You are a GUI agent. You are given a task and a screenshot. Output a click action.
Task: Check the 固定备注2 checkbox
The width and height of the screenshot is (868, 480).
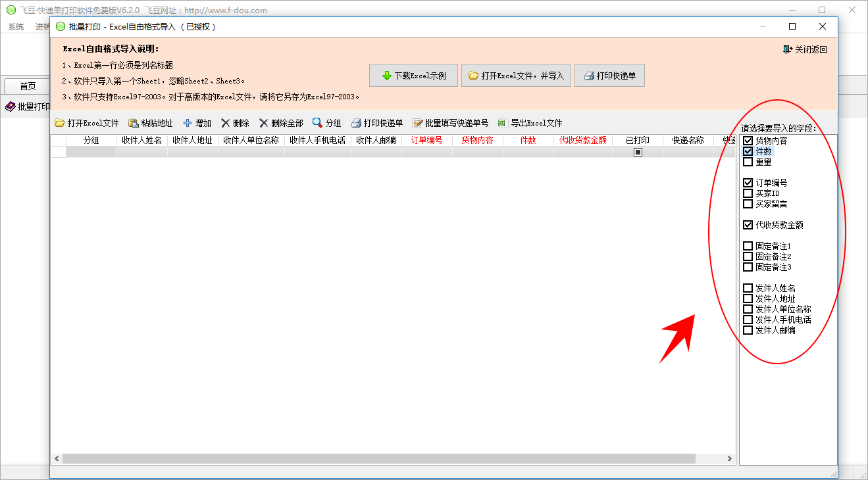[x=748, y=256]
